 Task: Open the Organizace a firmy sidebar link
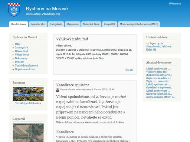(25, 69)
